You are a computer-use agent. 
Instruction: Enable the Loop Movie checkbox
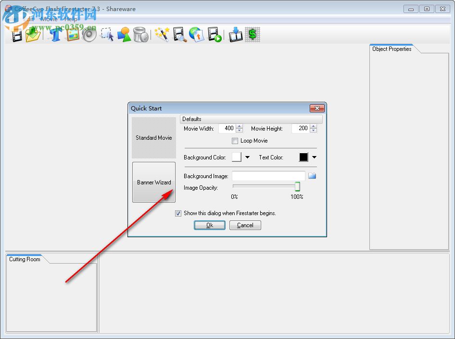(x=235, y=141)
